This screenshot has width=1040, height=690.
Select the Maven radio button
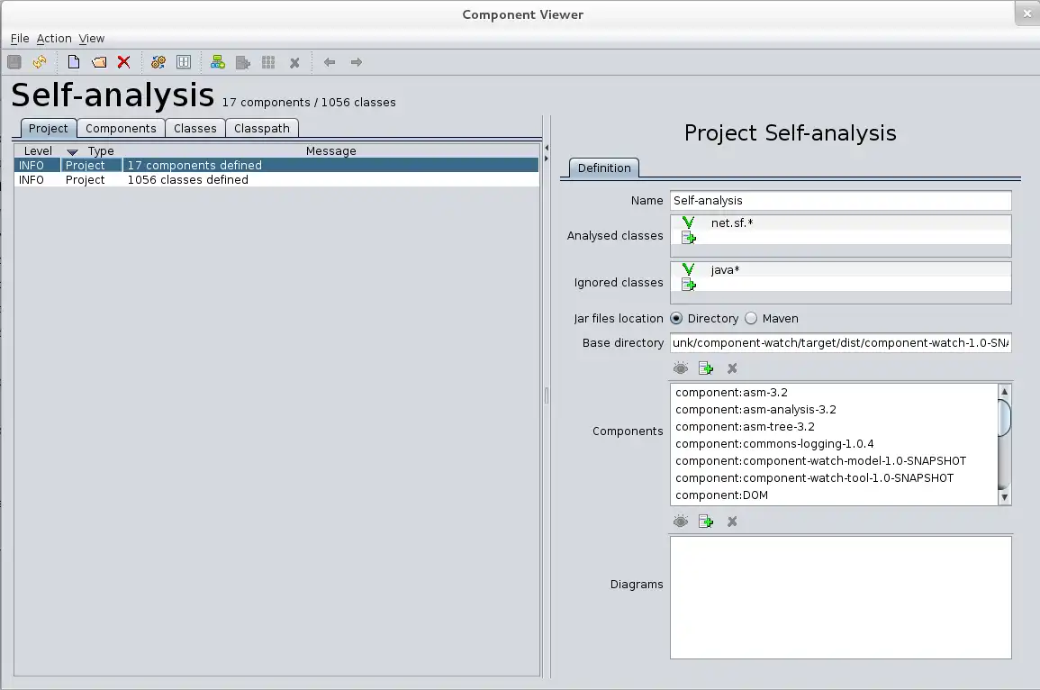(751, 319)
